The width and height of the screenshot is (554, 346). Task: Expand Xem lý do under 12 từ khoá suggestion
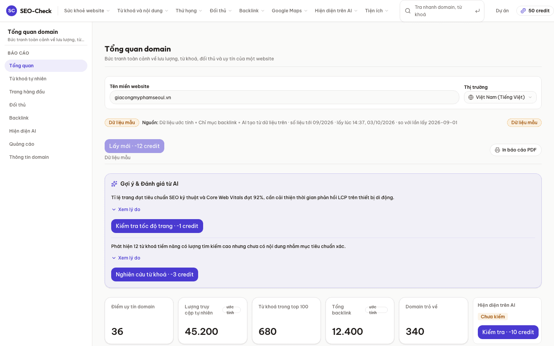[126, 258]
